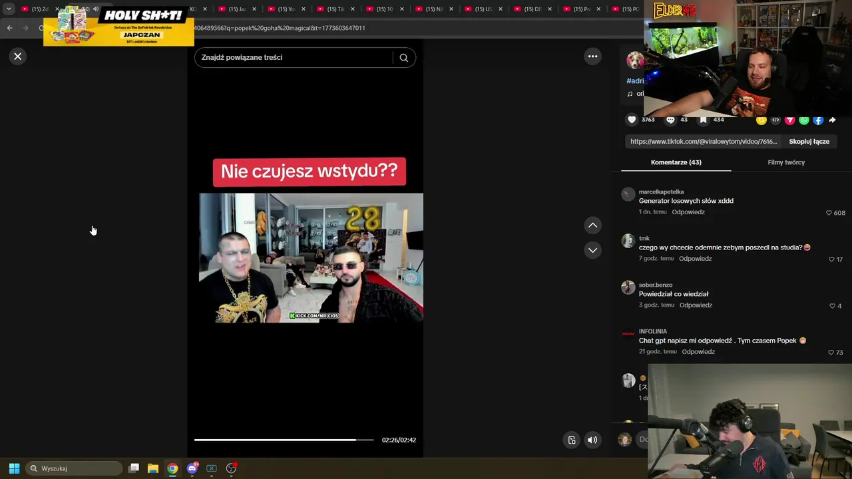Click the #adri hashtag link
Viewport: 852px width, 479px height.
(635, 81)
